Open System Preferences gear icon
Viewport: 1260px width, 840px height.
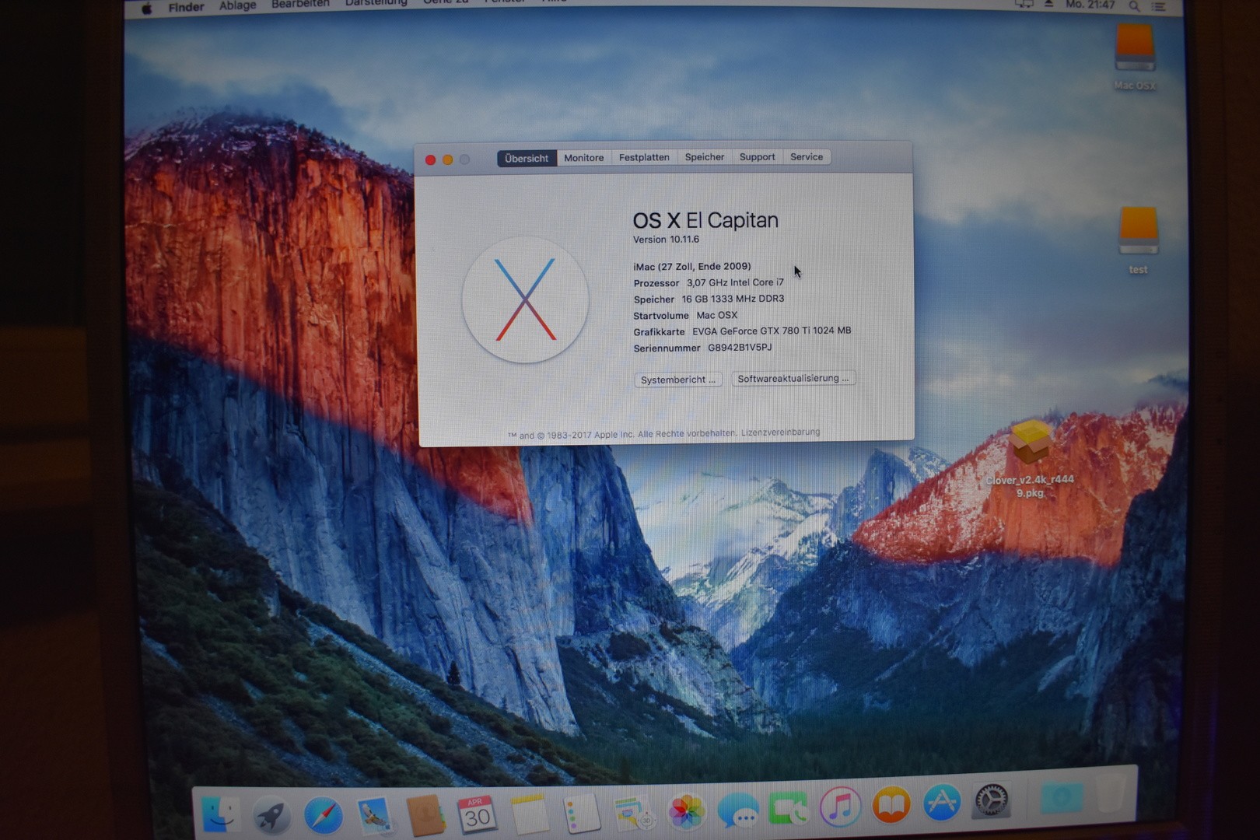click(x=992, y=801)
